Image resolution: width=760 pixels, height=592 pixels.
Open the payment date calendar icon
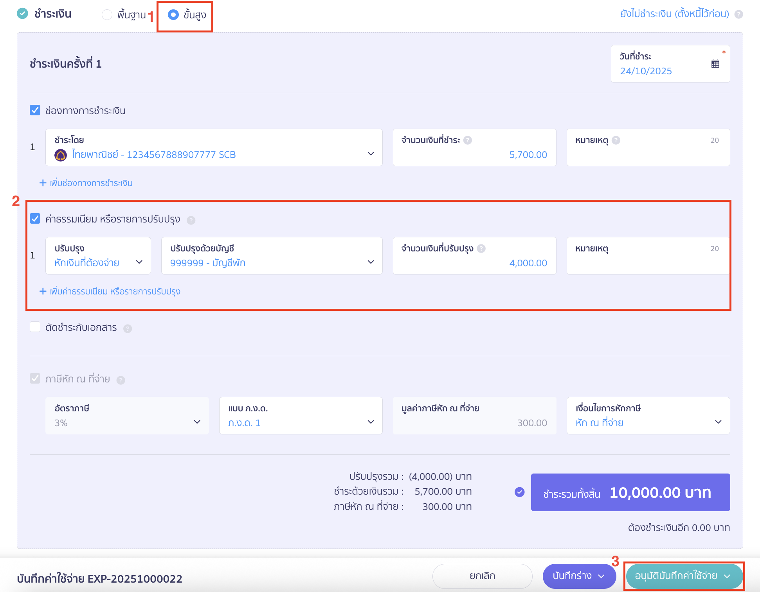coord(715,64)
